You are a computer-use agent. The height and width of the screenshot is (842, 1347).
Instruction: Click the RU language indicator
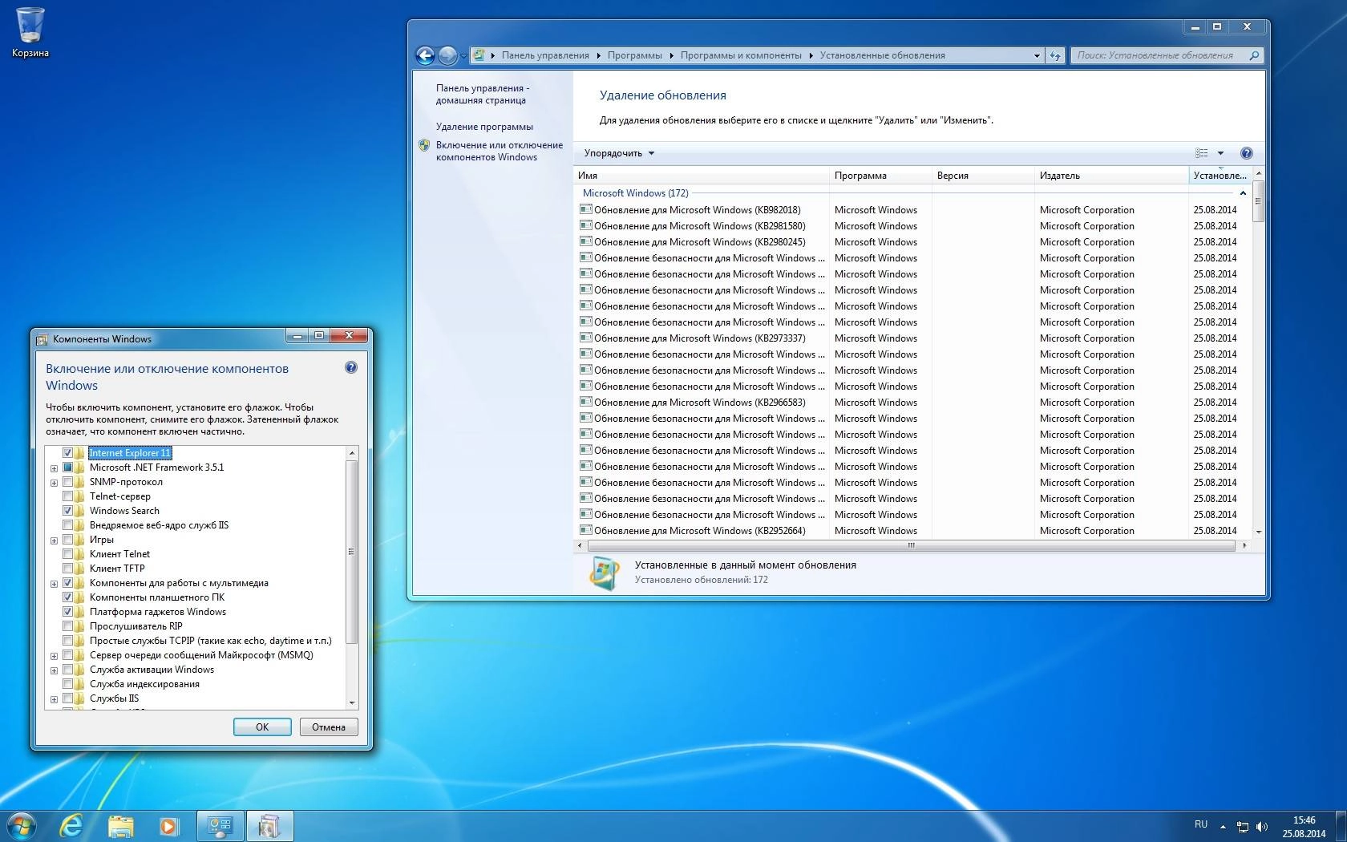(1200, 824)
